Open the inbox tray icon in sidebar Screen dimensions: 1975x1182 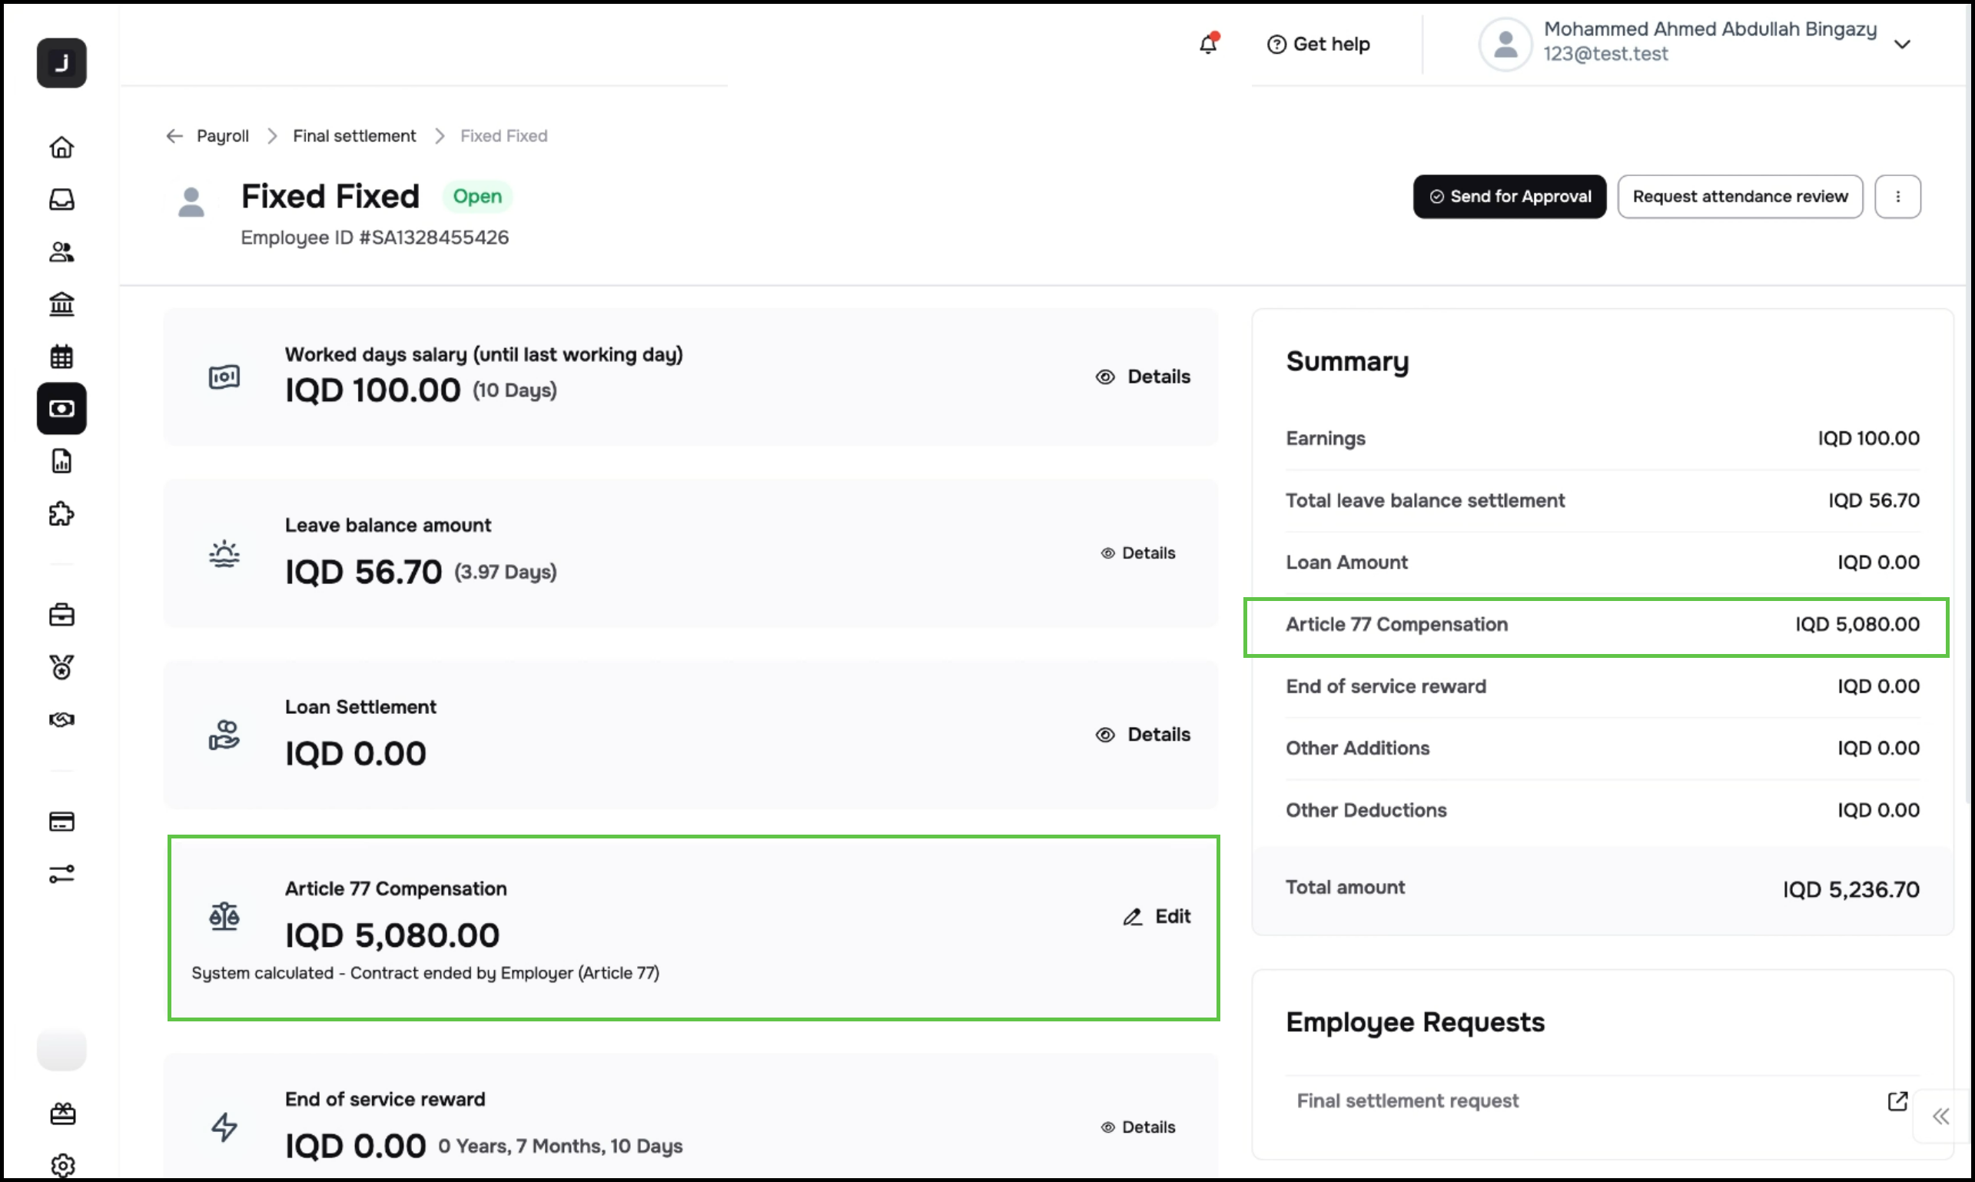point(61,199)
